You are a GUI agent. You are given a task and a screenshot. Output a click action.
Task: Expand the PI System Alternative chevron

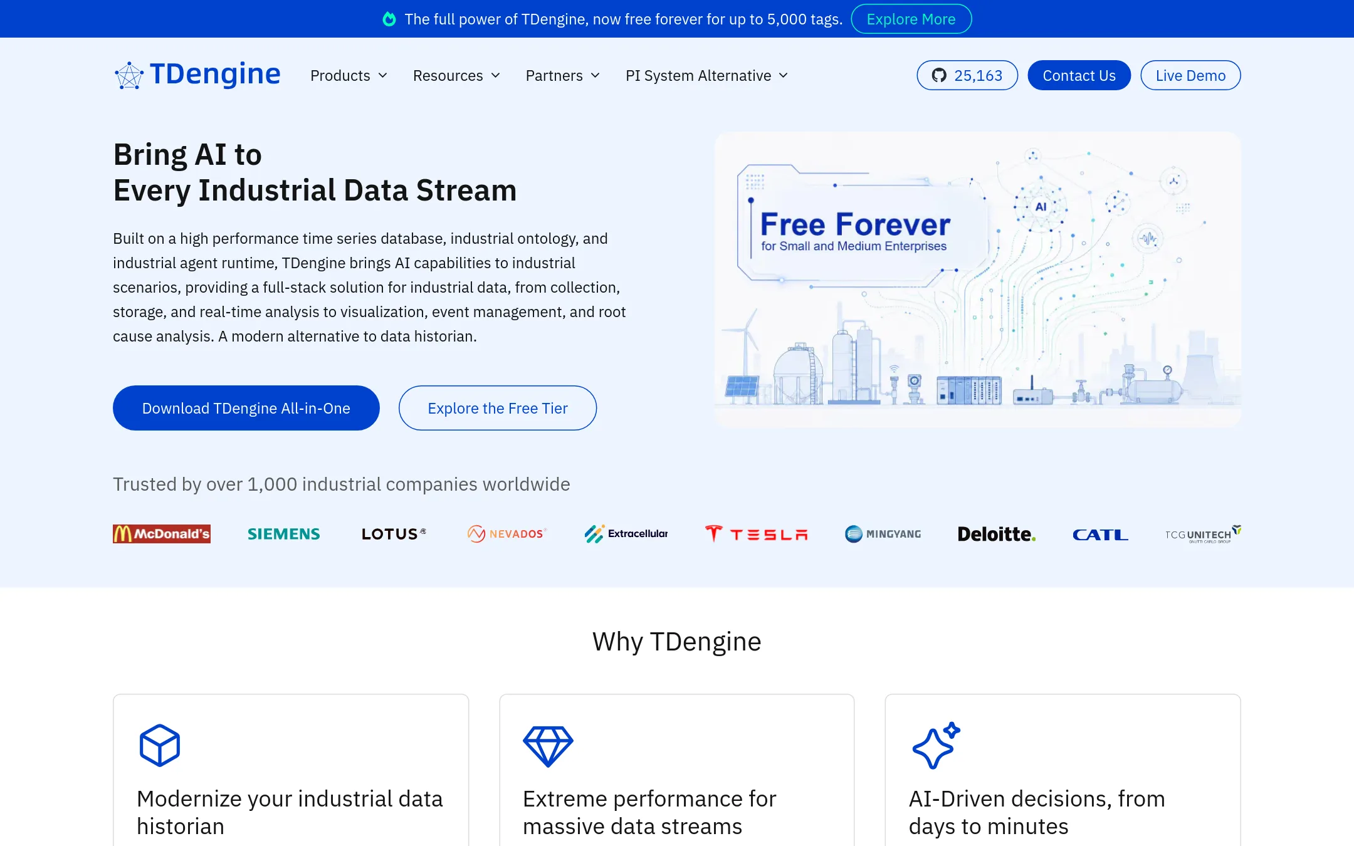pos(784,76)
